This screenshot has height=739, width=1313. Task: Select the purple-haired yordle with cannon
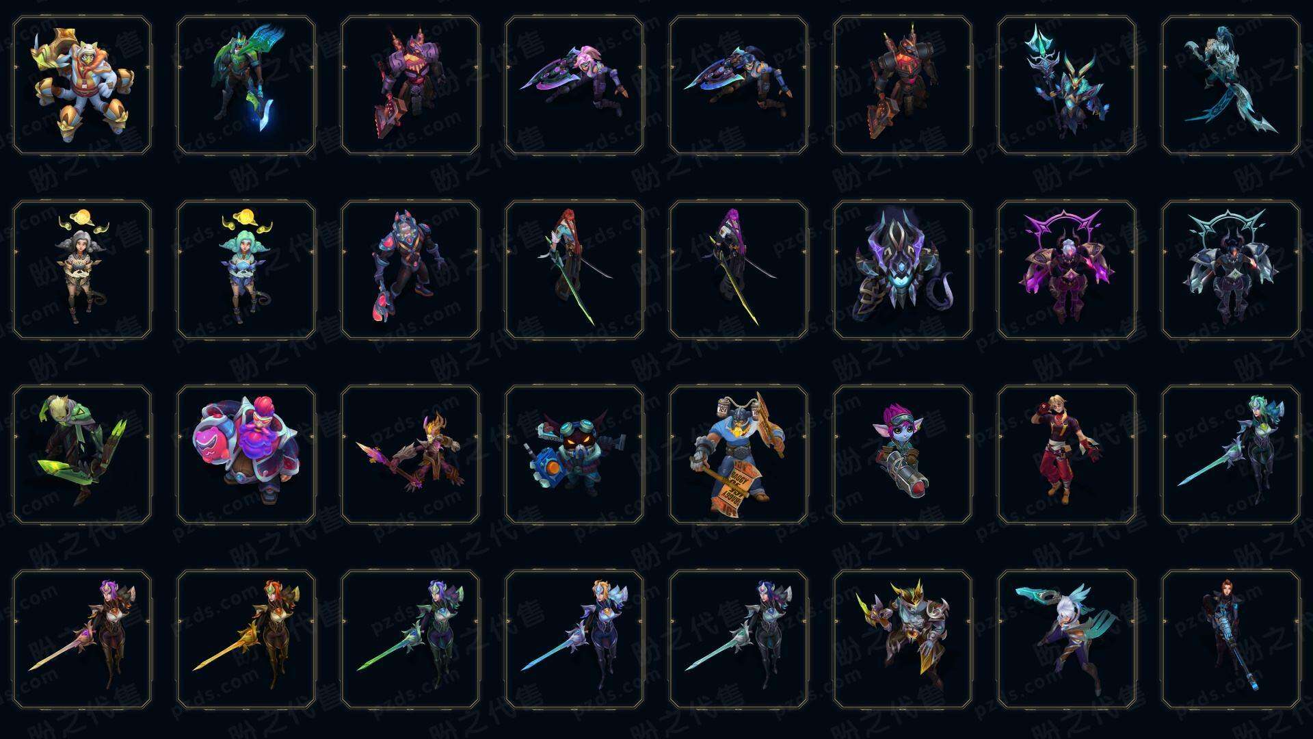(x=903, y=454)
